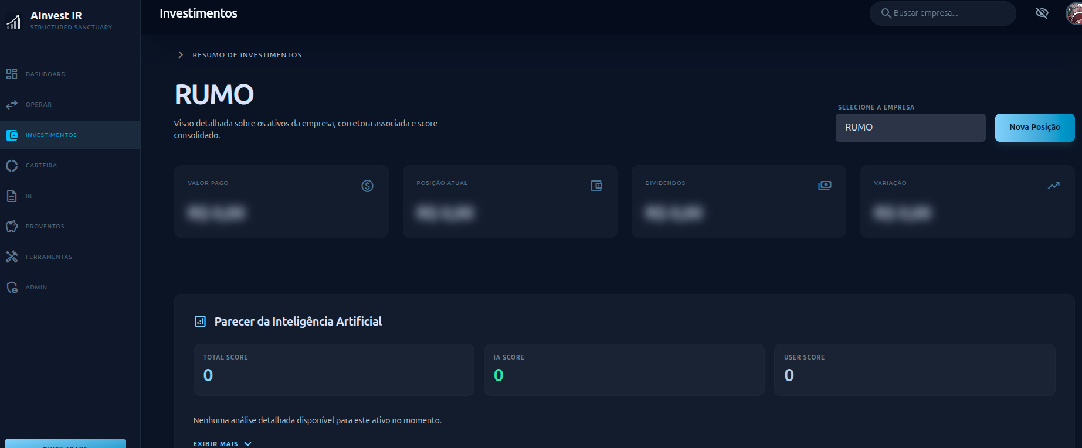
Task: Click the dollar icon on Valor Pago card
Action: (x=367, y=186)
